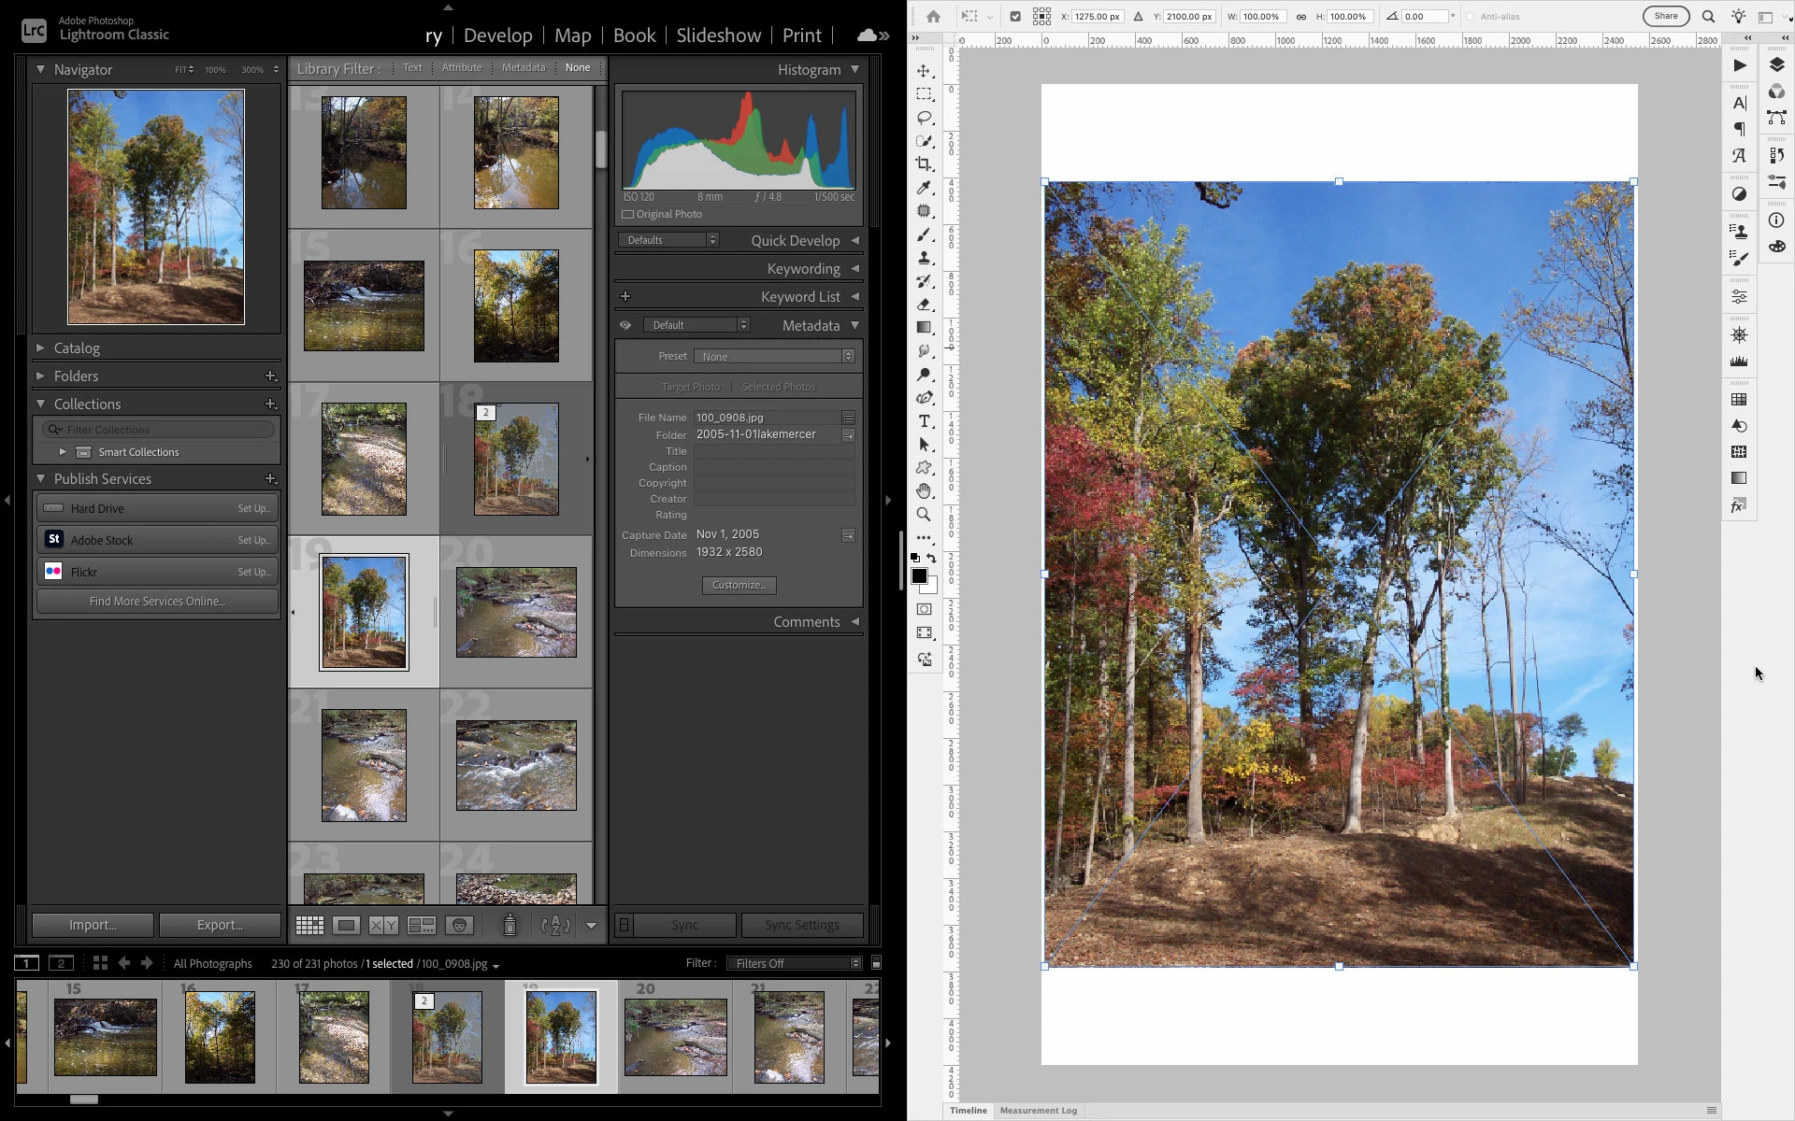Toggle the metadata eye visibility icon
This screenshot has height=1121, width=1795.
coord(625,325)
